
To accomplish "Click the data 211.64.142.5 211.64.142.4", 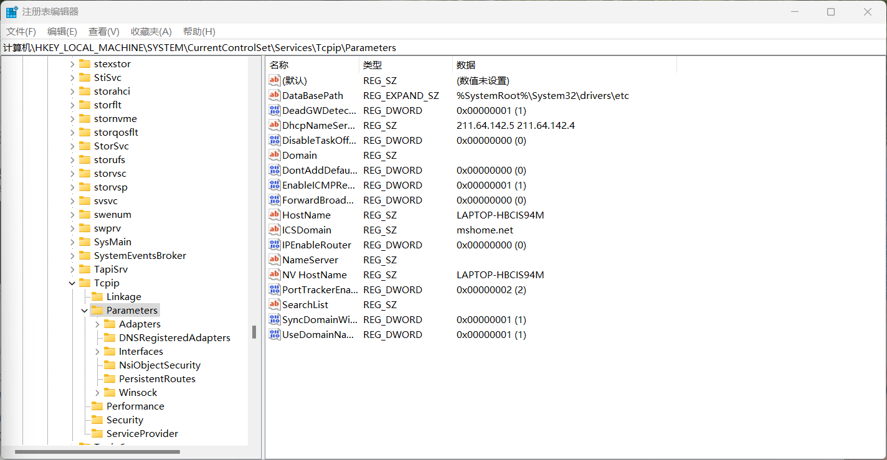I will tap(516, 125).
